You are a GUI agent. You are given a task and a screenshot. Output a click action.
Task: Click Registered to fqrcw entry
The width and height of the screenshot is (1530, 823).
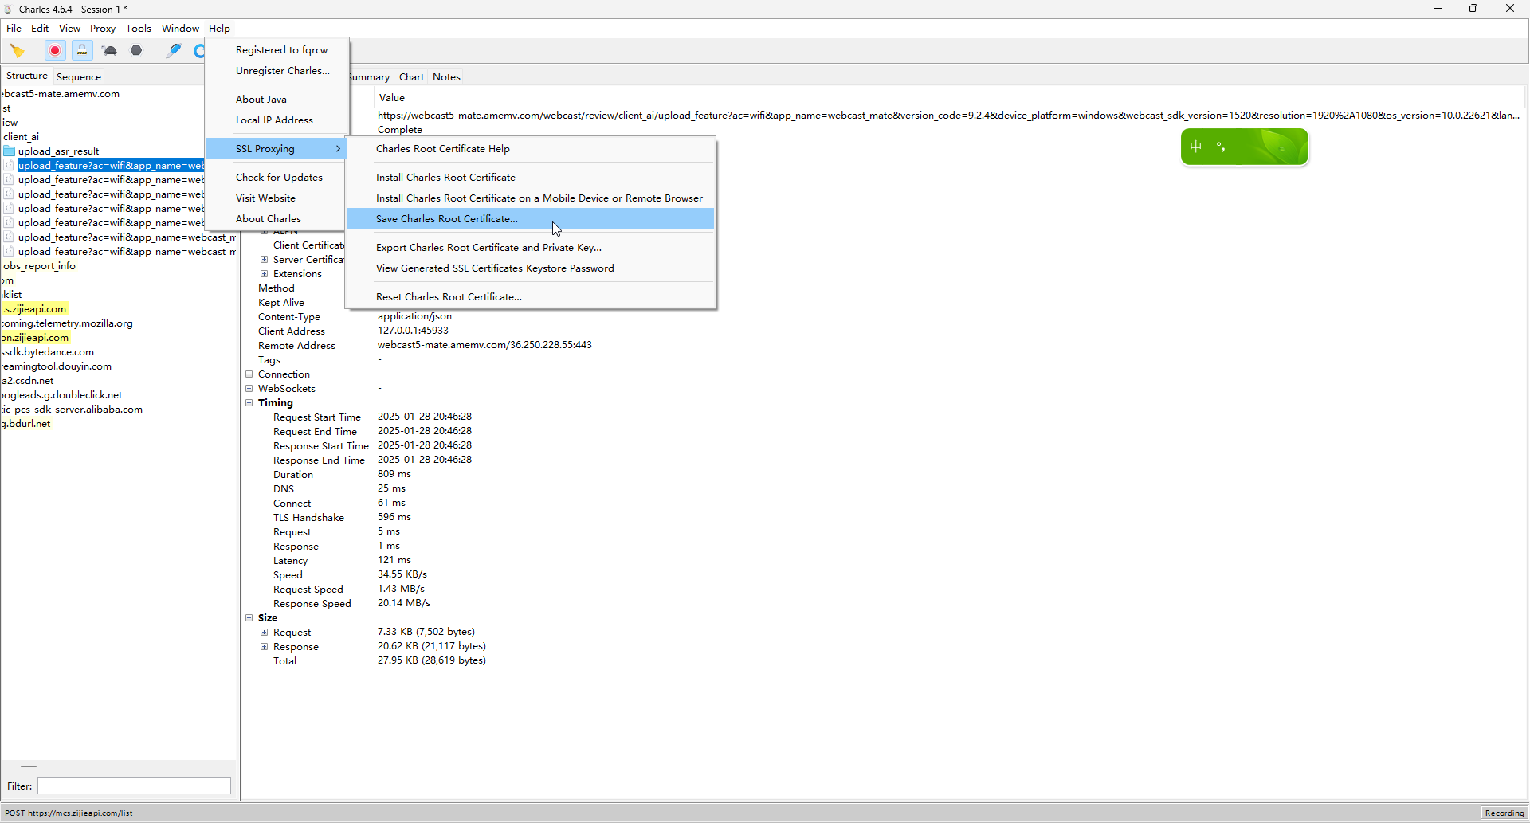[x=277, y=50]
